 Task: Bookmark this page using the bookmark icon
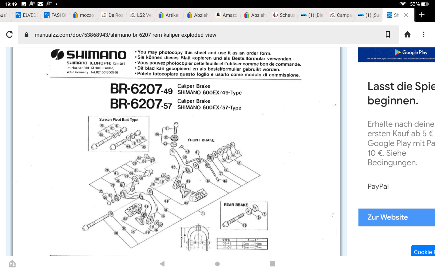[x=388, y=35]
